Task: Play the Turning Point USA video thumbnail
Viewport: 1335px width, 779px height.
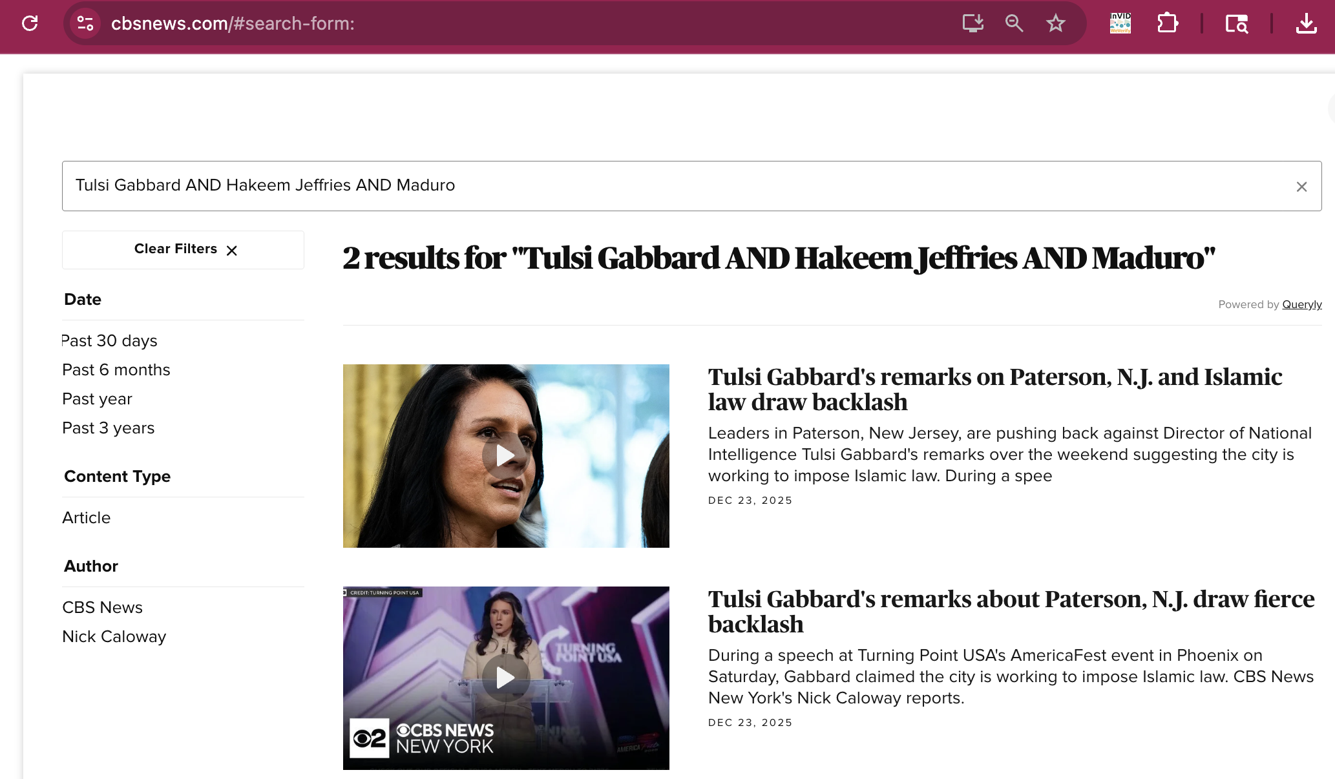Action: 506,678
